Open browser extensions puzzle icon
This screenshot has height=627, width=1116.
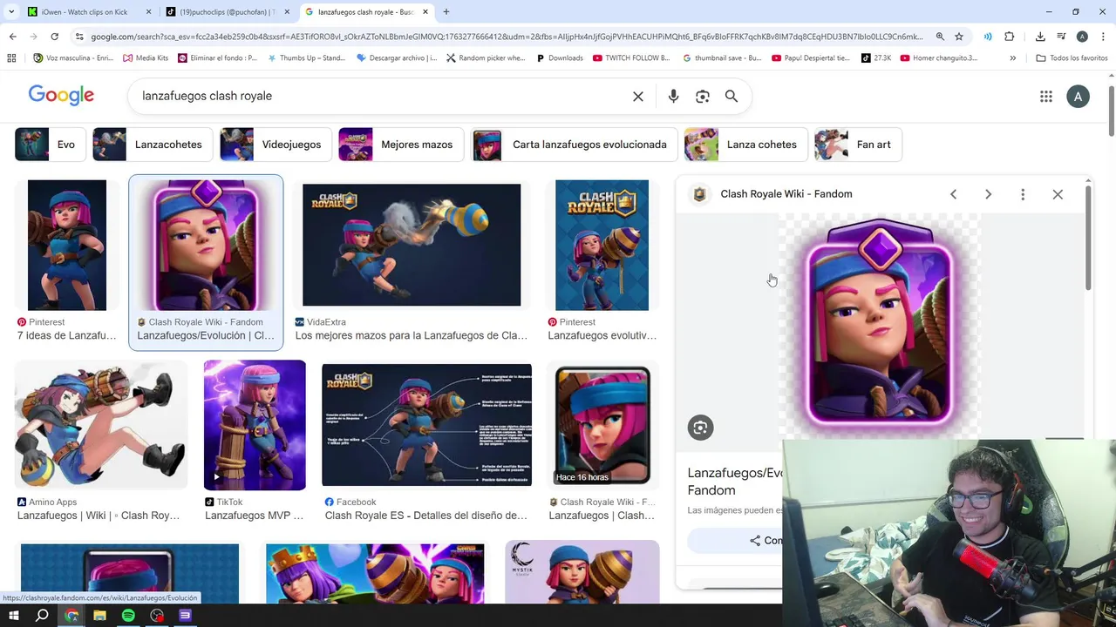point(1010,37)
